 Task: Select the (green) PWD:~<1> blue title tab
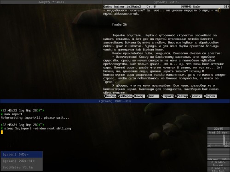(115, 101)
